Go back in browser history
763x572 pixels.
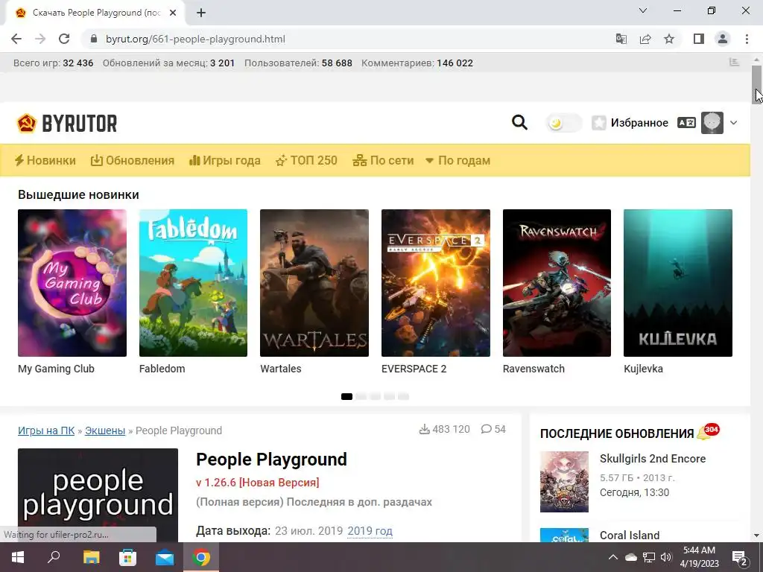(x=16, y=39)
